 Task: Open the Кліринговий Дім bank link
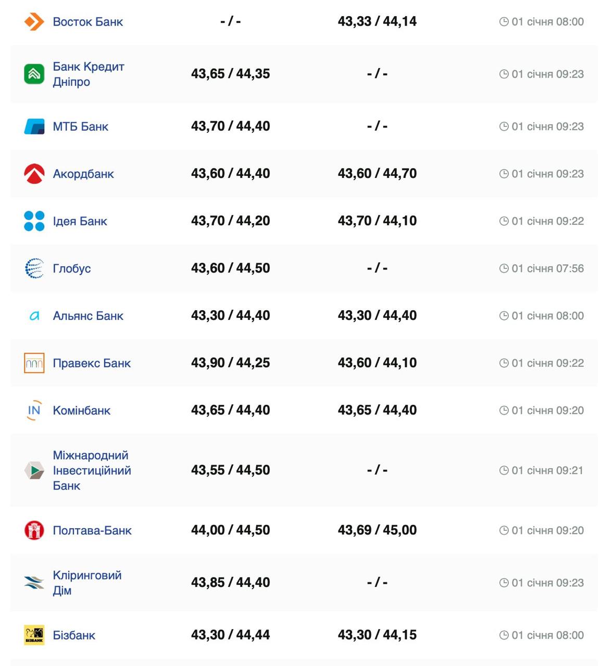87,583
